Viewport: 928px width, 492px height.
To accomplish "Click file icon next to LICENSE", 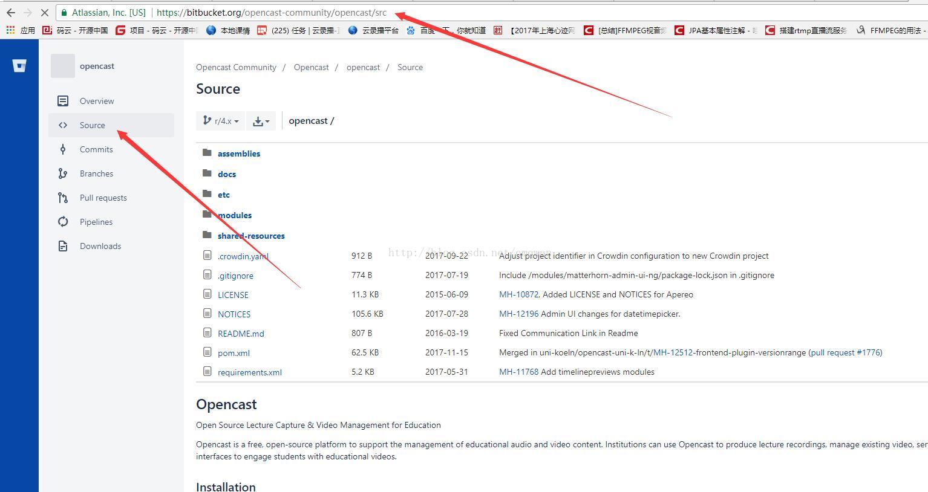I will click(207, 294).
